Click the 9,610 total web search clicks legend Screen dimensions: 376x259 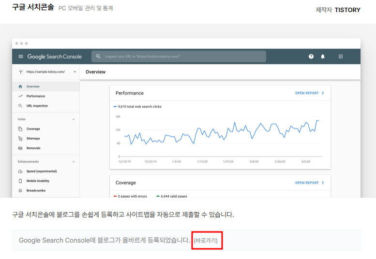click(137, 106)
